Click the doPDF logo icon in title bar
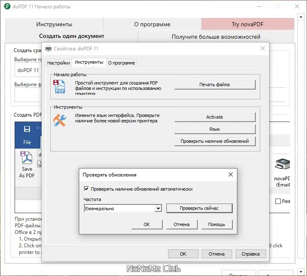The width and height of the screenshot is (307, 276). pos(7,6)
